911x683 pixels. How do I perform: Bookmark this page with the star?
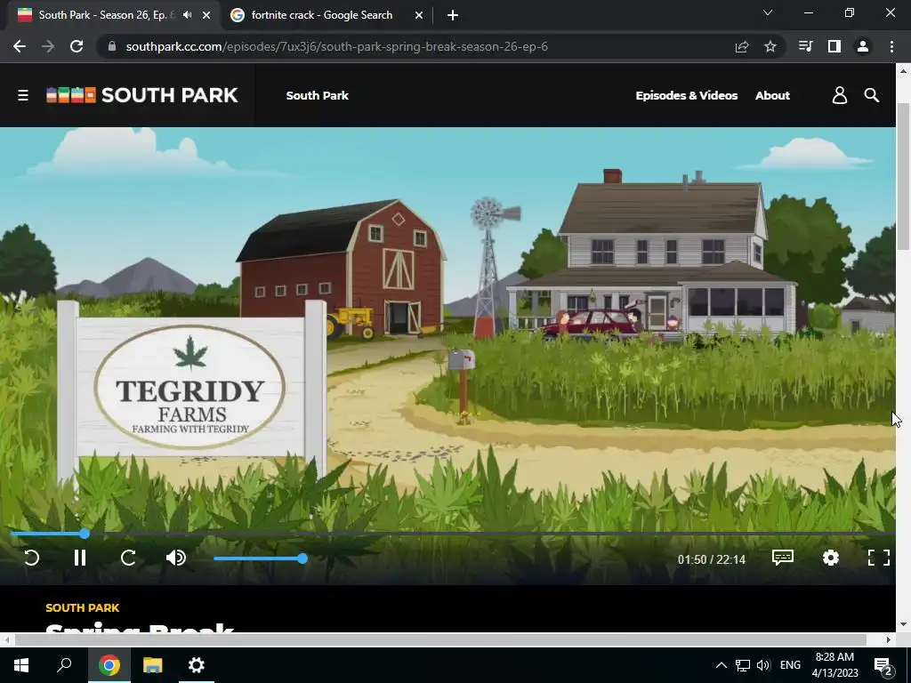pyautogui.click(x=770, y=46)
